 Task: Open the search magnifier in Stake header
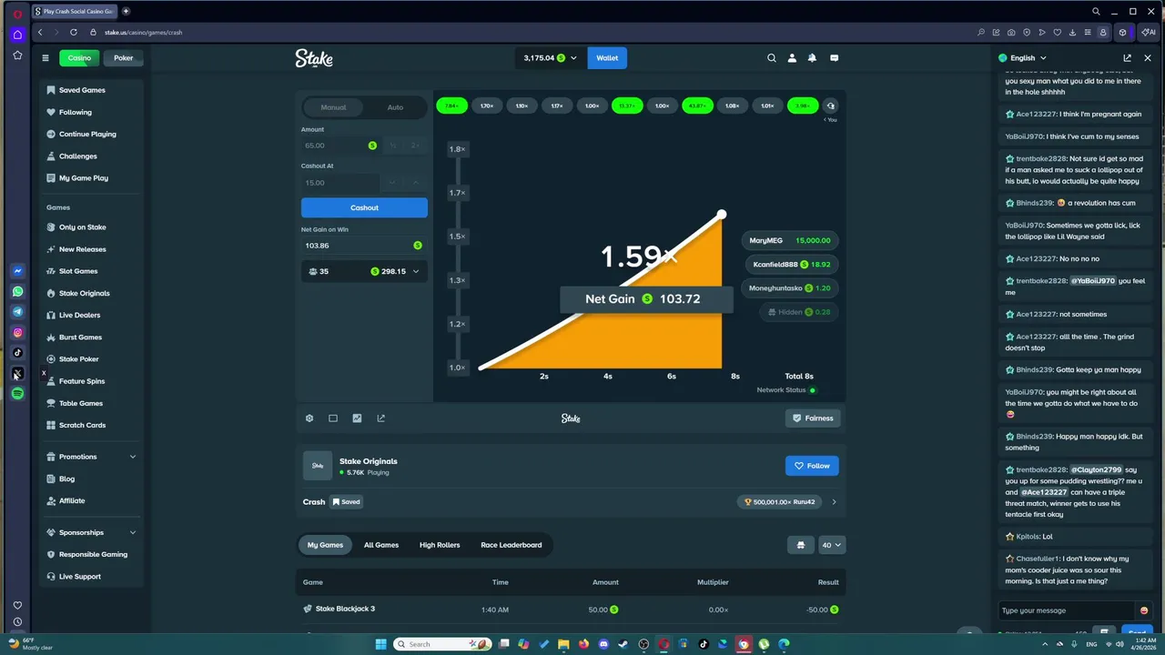(771, 57)
